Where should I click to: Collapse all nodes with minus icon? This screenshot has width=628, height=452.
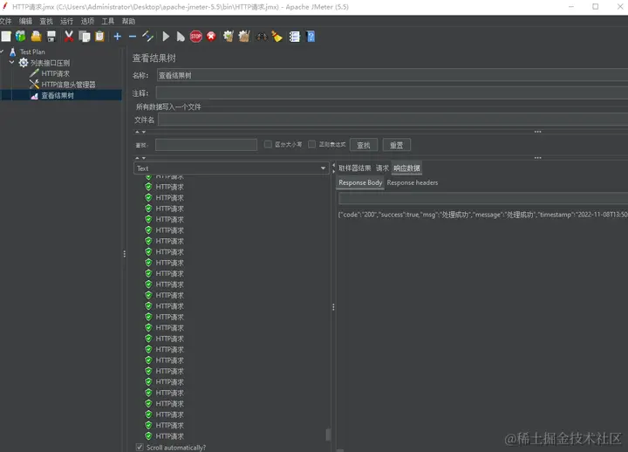[133, 37]
